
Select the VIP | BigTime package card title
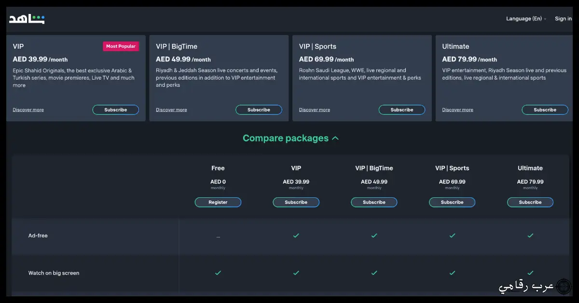[x=177, y=46]
